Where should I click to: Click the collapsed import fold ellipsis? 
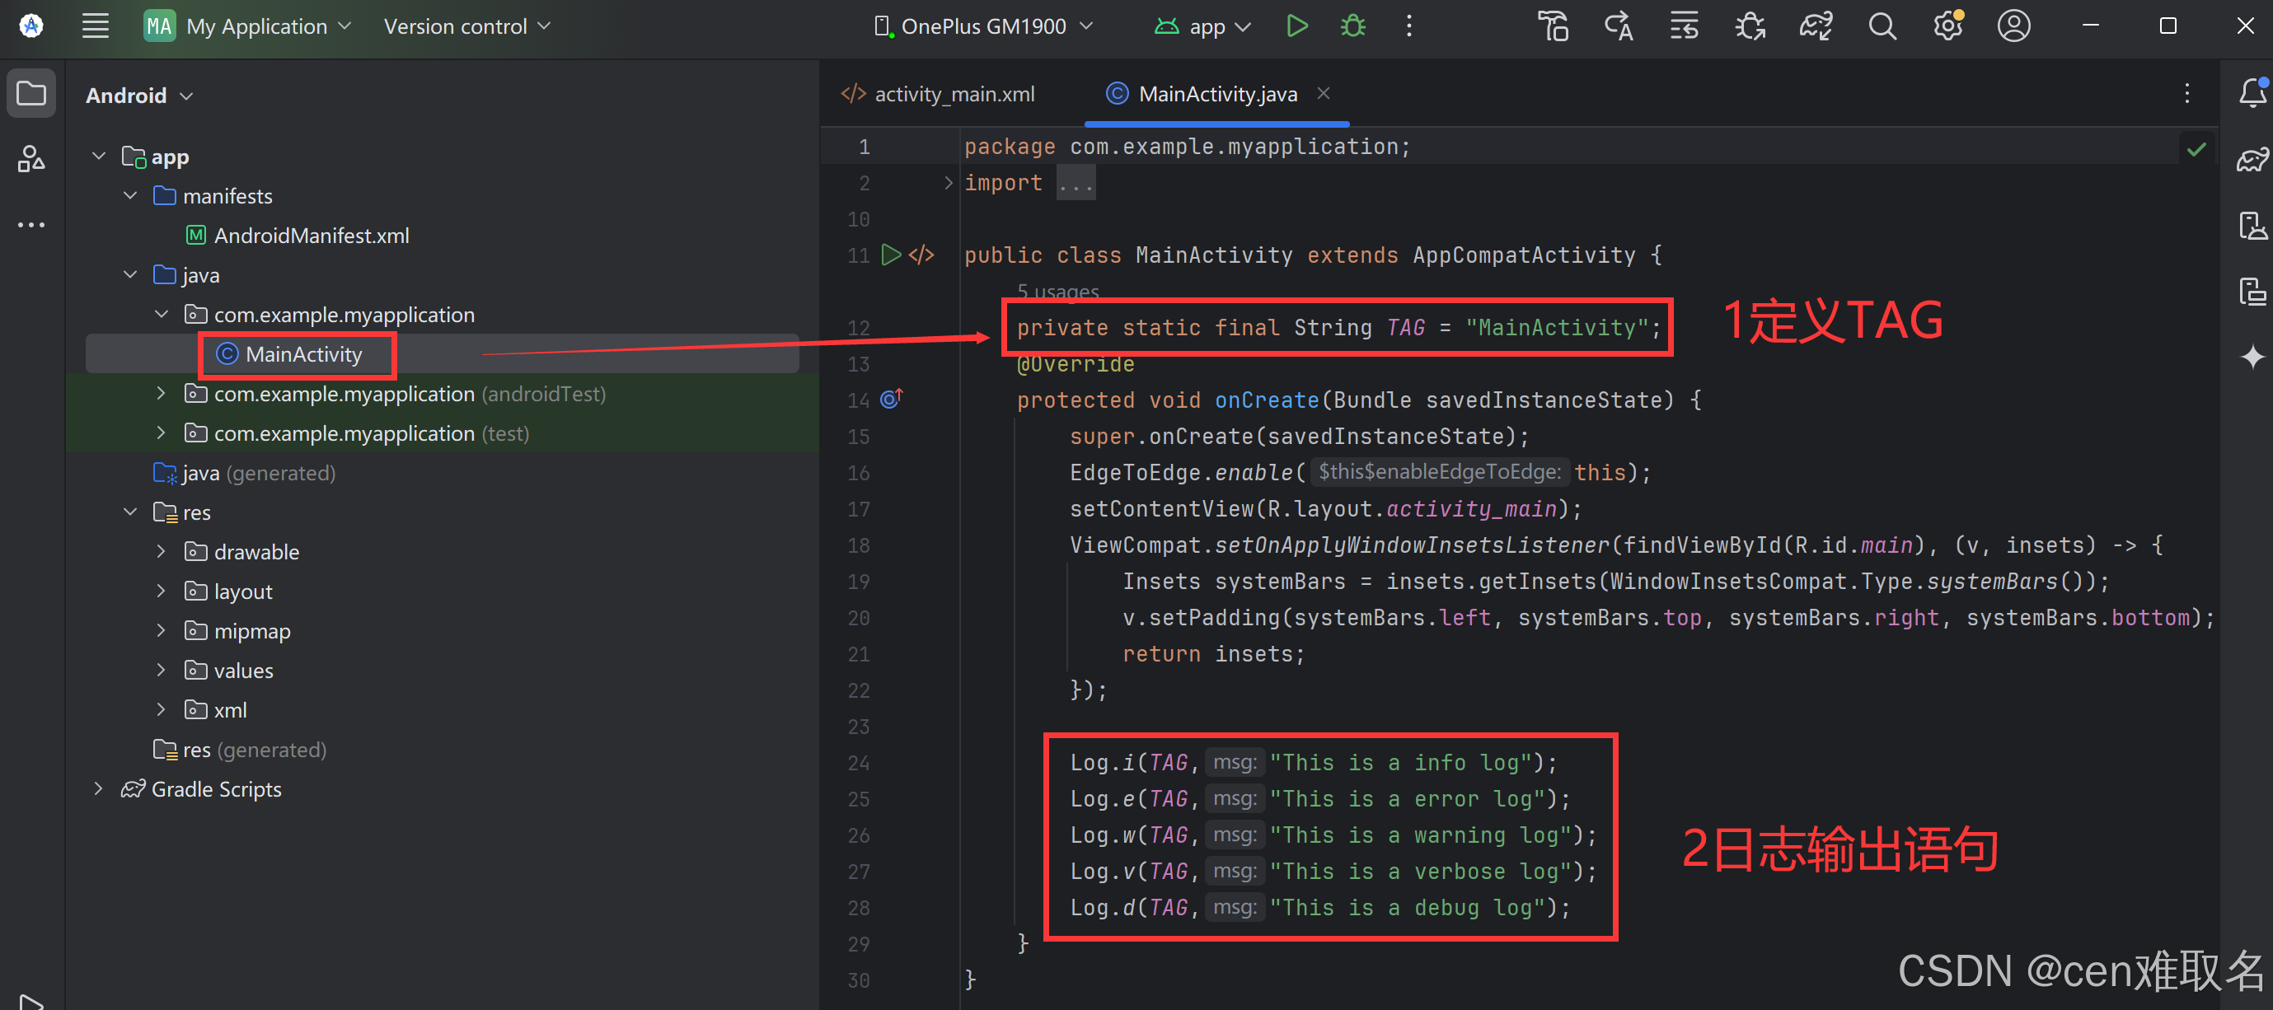pyautogui.click(x=1076, y=184)
